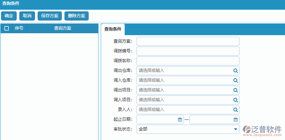
Task: Focus the 调拨名称 input field
Action: [x=188, y=61]
